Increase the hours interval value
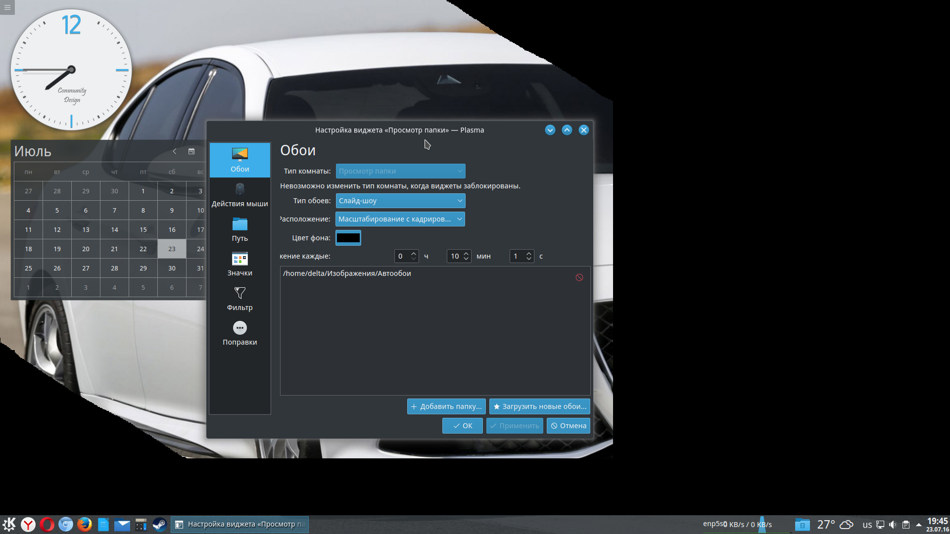This screenshot has height=534, width=950. pos(414,253)
